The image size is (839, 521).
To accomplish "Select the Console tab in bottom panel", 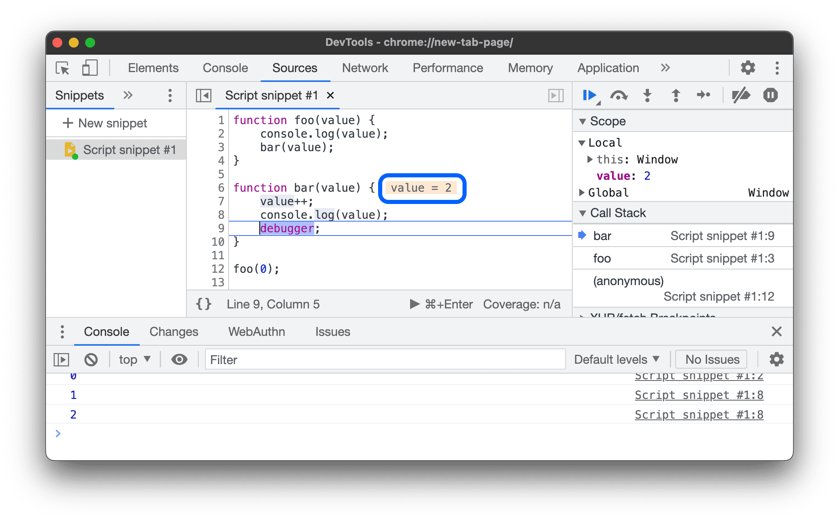I will (x=107, y=331).
